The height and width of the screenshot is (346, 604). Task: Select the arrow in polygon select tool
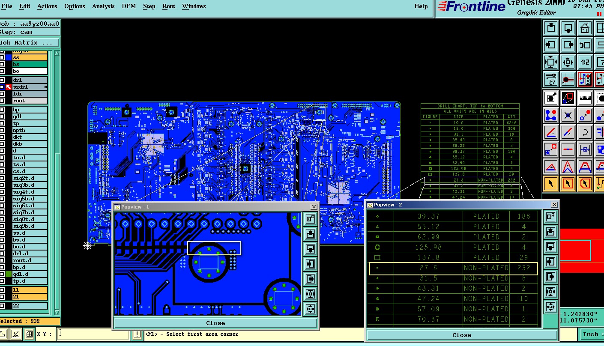(x=585, y=184)
